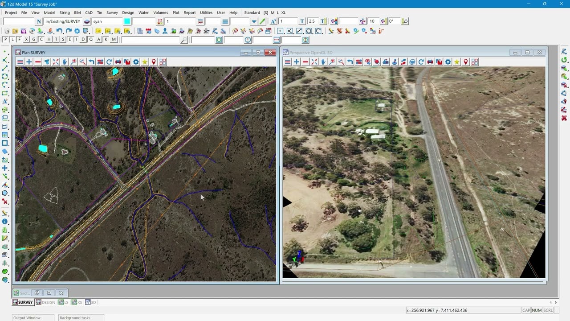Click the printer icon in Perspective OpenGL toolbar
570x321 pixels.
click(x=430, y=62)
